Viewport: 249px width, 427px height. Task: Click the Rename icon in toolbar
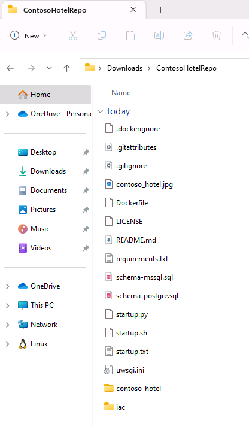(159, 35)
